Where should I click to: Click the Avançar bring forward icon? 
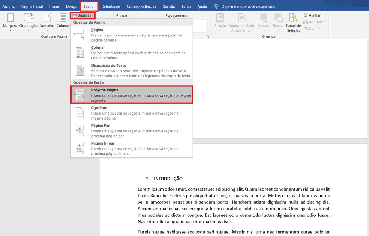tap(264, 17)
